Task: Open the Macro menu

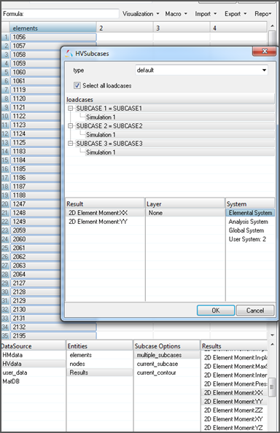Action: 176,14
